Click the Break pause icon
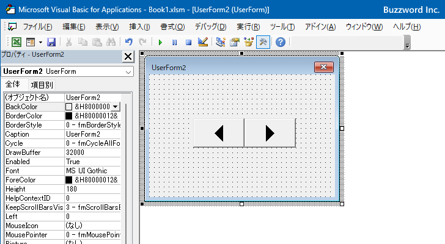Screen dimensions: 445x244 point(175,43)
